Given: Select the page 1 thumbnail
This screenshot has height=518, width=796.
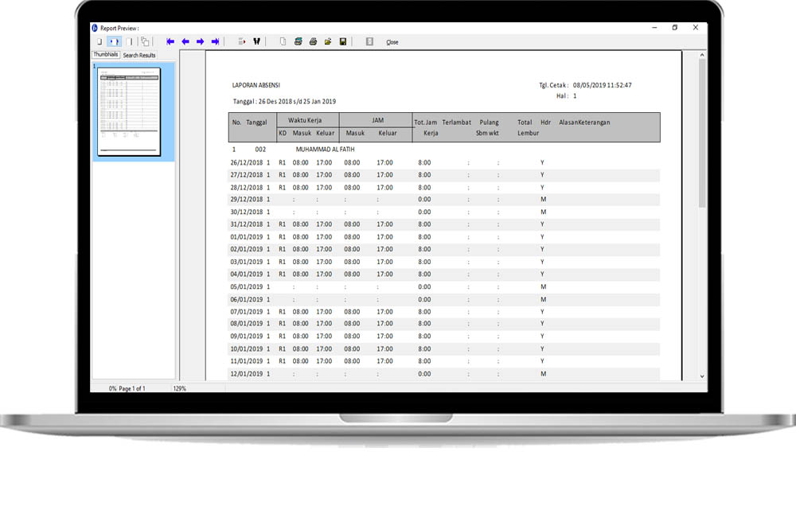Looking at the screenshot, I should coord(129,111).
